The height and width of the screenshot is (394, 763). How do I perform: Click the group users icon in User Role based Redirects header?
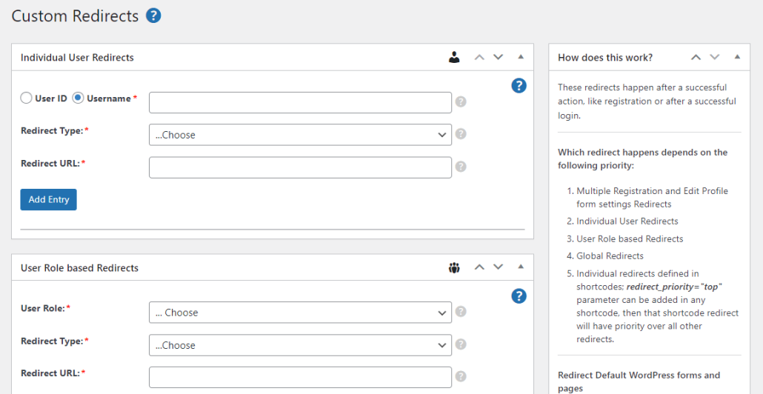[454, 267]
